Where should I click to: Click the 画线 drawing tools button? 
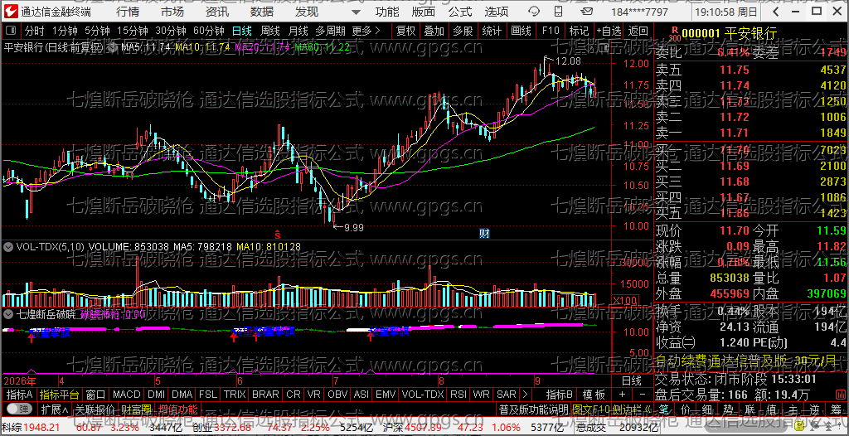[521, 31]
